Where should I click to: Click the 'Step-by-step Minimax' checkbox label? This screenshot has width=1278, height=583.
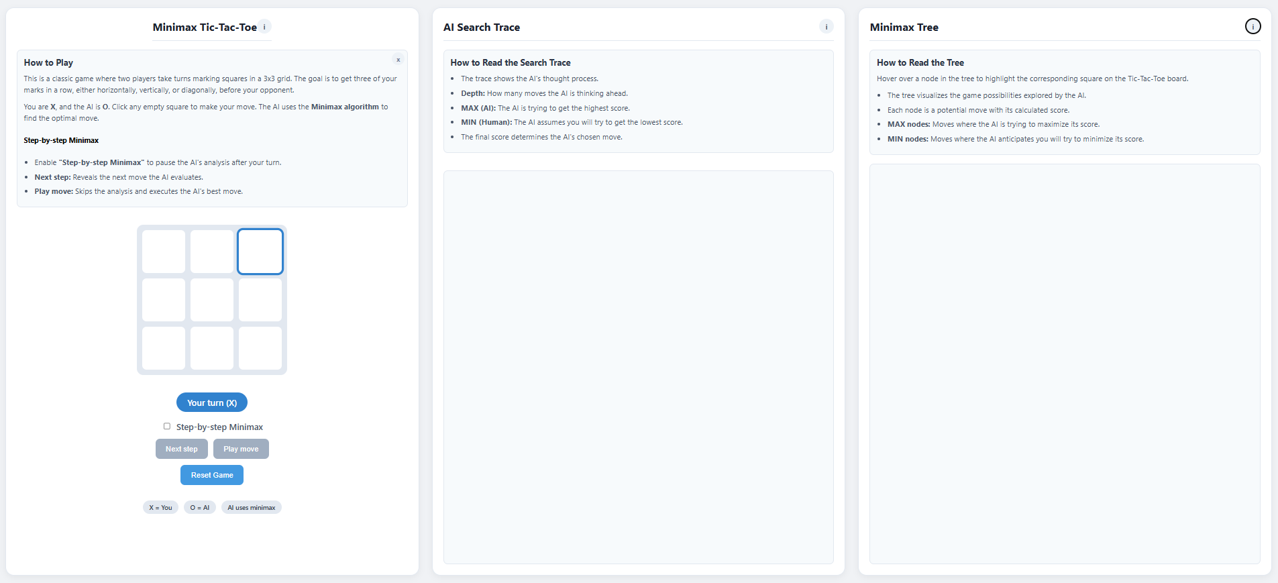point(219,427)
